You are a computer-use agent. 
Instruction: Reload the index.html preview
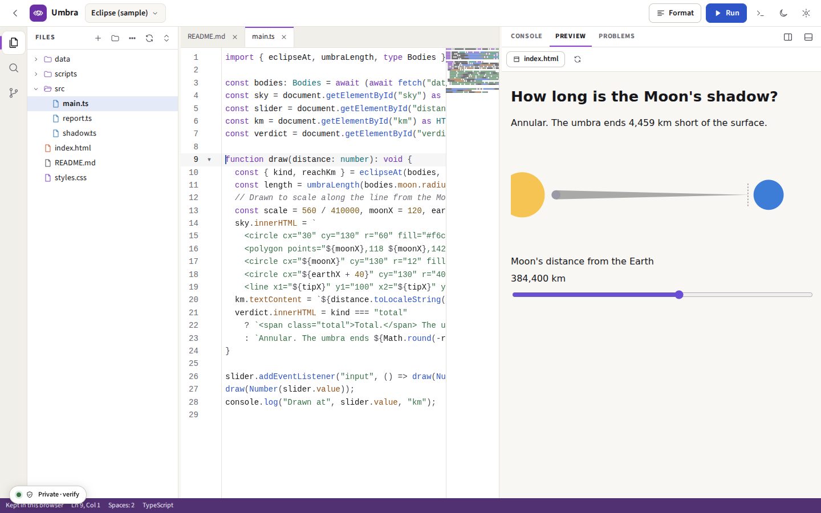[578, 59]
